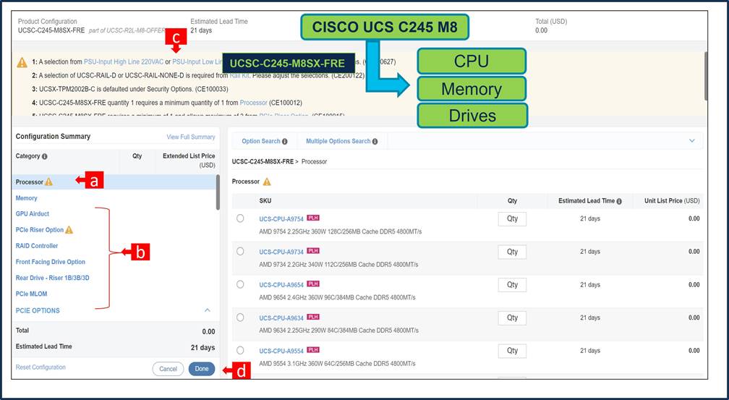This screenshot has width=729, height=400.
Task: Click Qty field for UCS-CPU-A9754
Action: [512, 219]
